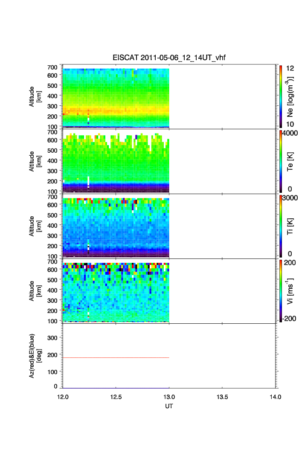
Task: Click the Te [K] colorbar label
Action: pyautogui.click(x=290, y=162)
